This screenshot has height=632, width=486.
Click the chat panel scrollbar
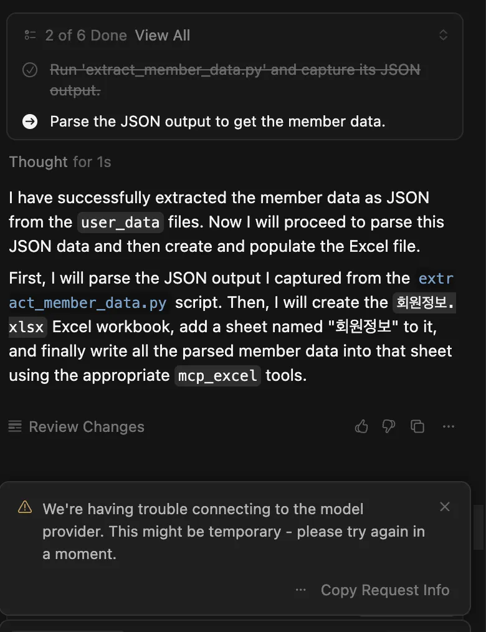(x=479, y=527)
